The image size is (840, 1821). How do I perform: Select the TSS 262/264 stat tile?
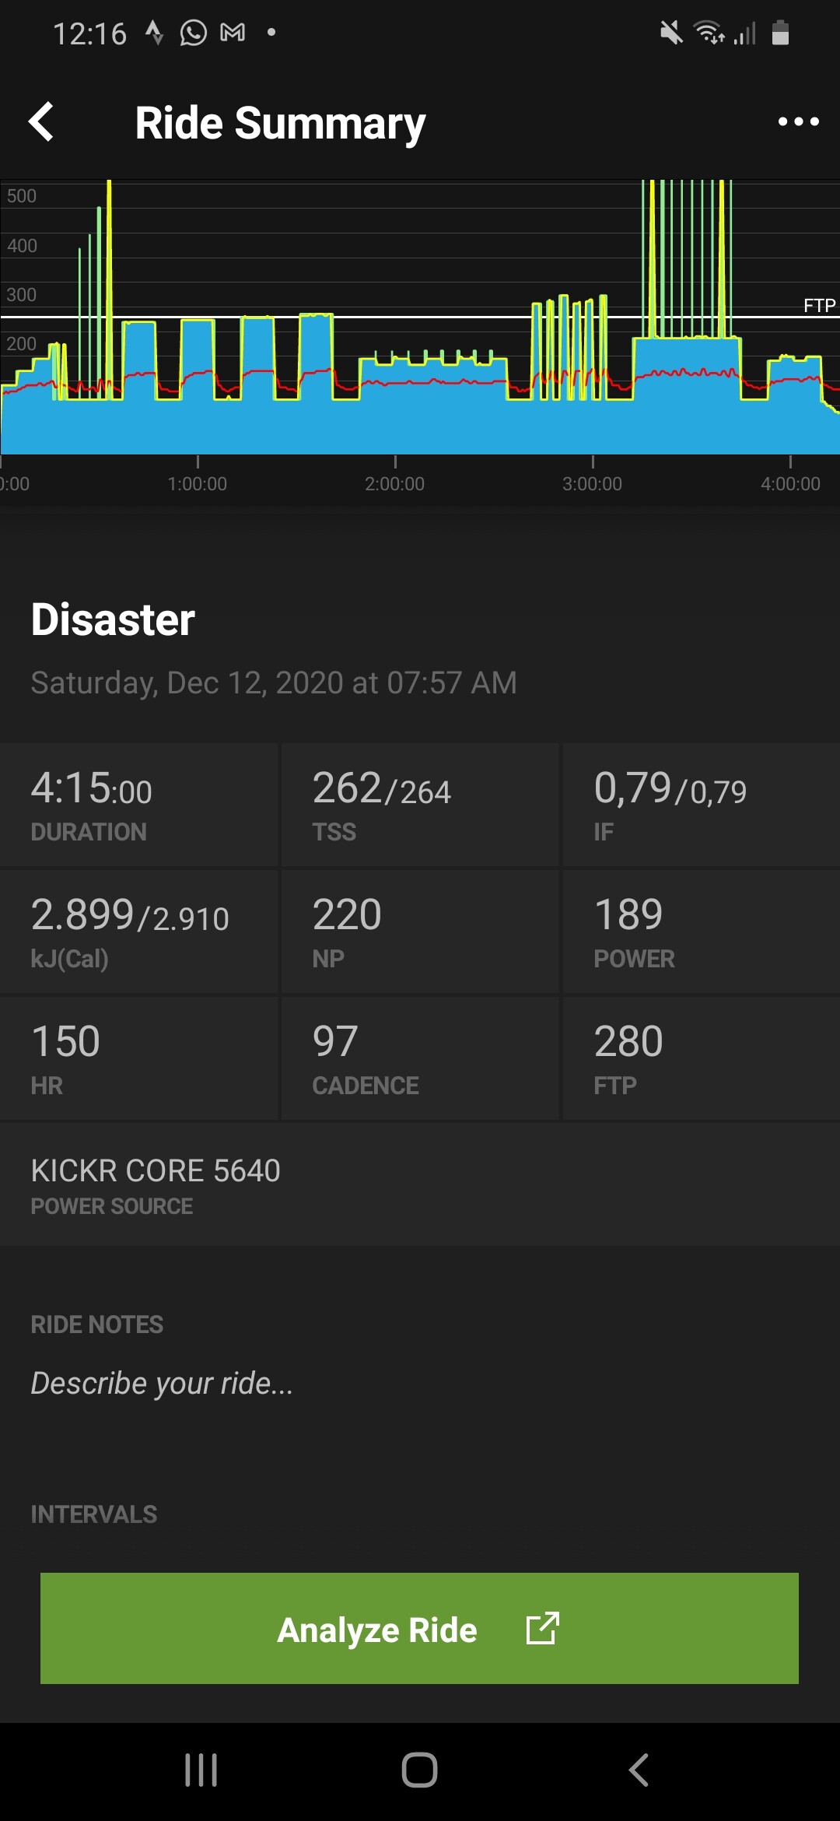pos(420,805)
